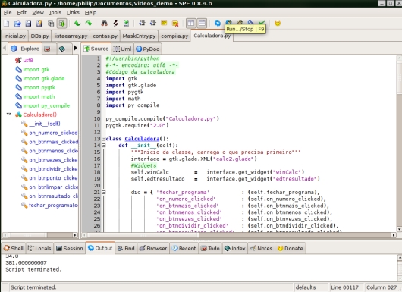This screenshot has height=292, width=402.
Task: Click the editor vertical scrollbar down arrow
Action: point(399,229)
